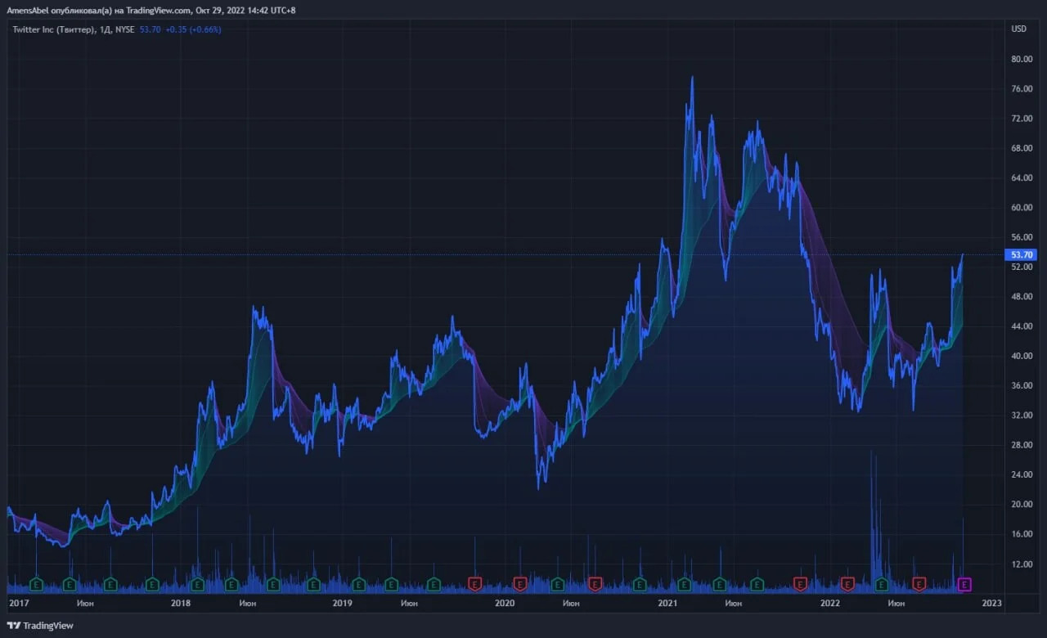Open the green spring 2022 earnings marker
Image resolution: width=1047 pixels, height=638 pixels.
(882, 584)
